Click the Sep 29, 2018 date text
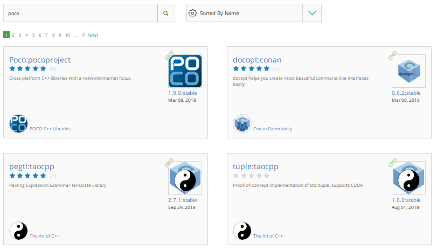Image resolution: width=437 pixels, height=251 pixels. pyautogui.click(x=182, y=207)
